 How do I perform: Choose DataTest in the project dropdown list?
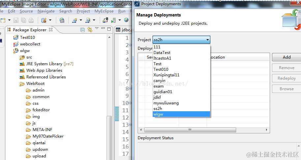pos(181,53)
